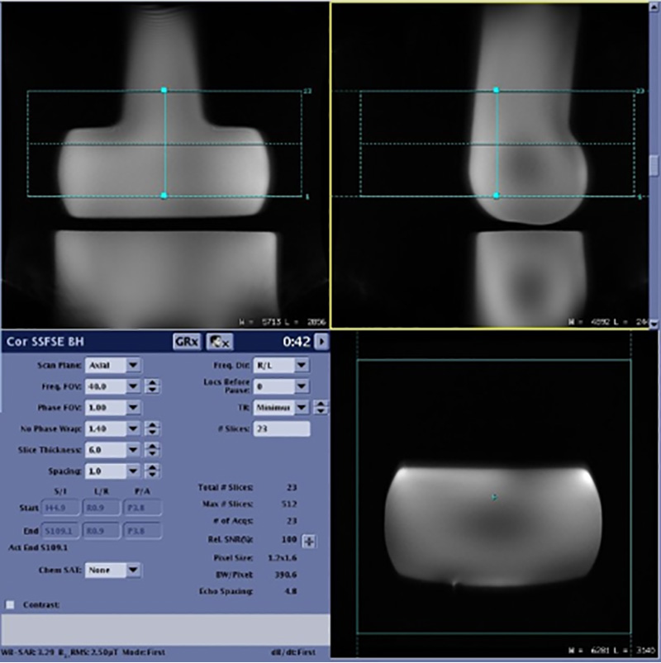
Task: Click the Freq. FOV stepper arrows
Action: 152,386
